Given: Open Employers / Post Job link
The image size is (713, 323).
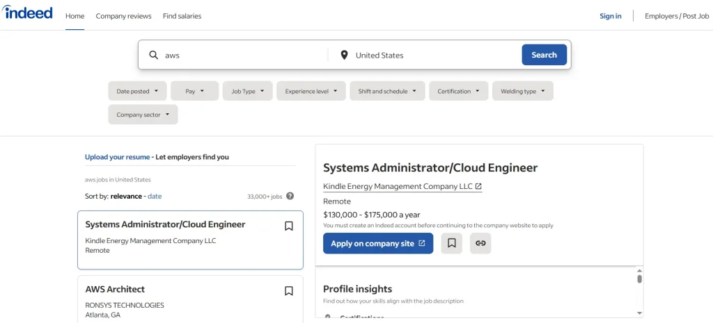Looking at the screenshot, I should coord(677,16).
